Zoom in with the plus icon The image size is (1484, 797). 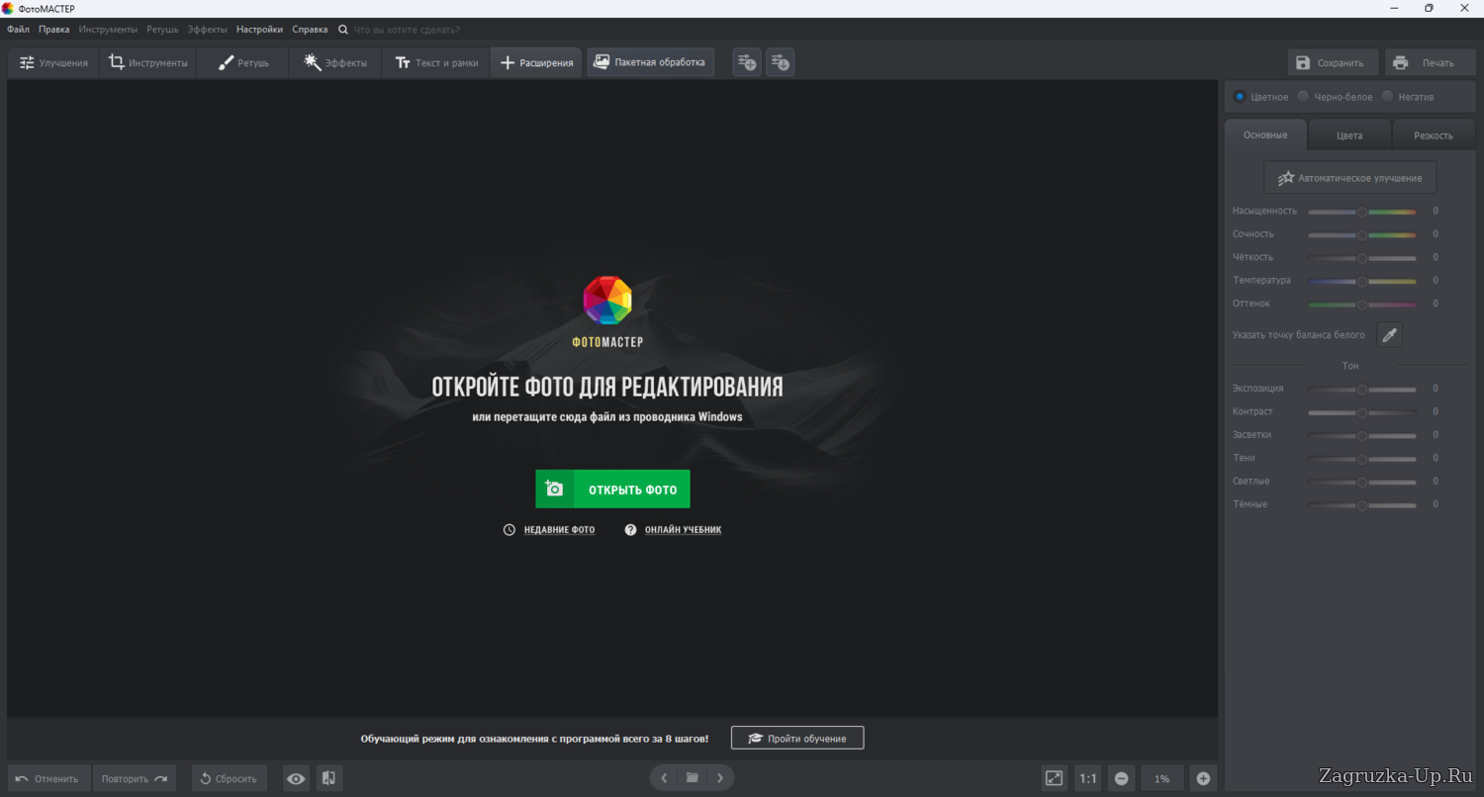click(x=1203, y=778)
